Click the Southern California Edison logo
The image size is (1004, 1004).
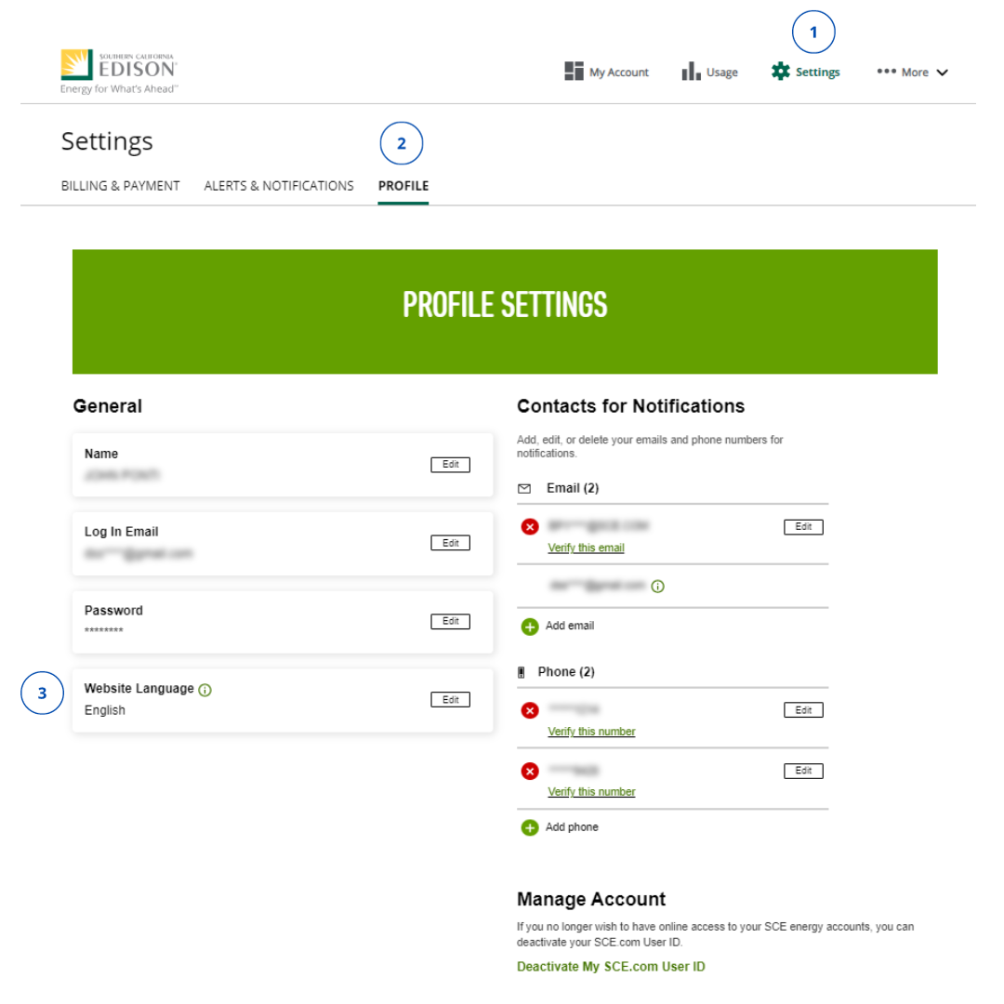pos(119,71)
